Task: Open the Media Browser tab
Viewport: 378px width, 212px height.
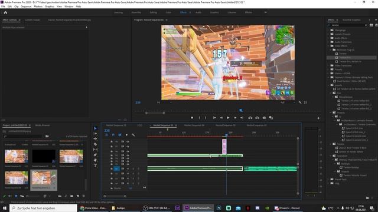Action: click(43, 125)
